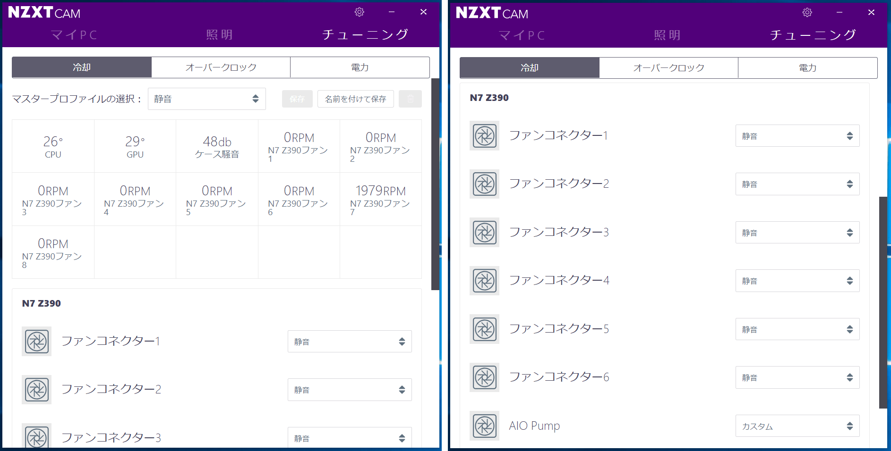Select 冷却 sub-tab in left window
Screen dimensions: 891x451
click(82, 67)
